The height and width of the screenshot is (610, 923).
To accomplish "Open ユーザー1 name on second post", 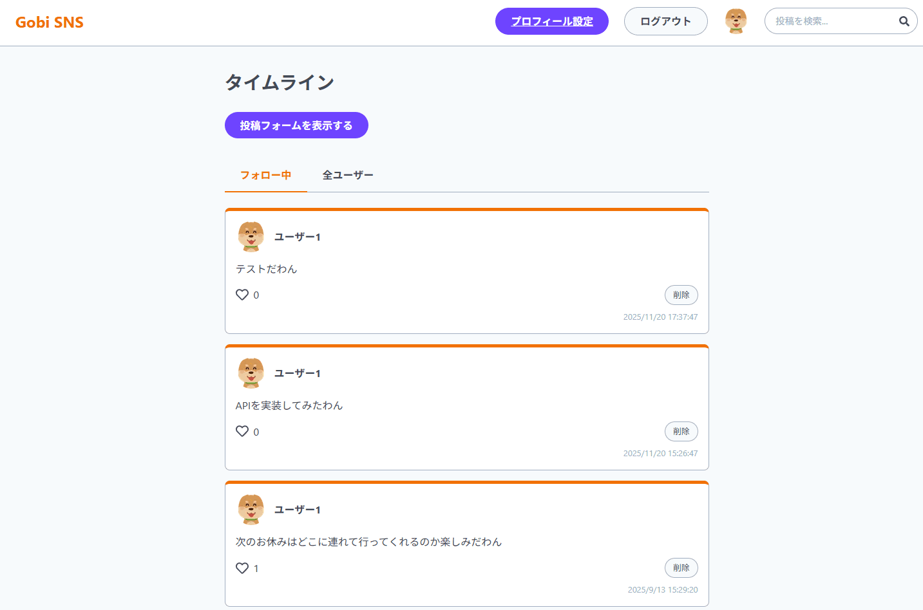I will coord(298,373).
